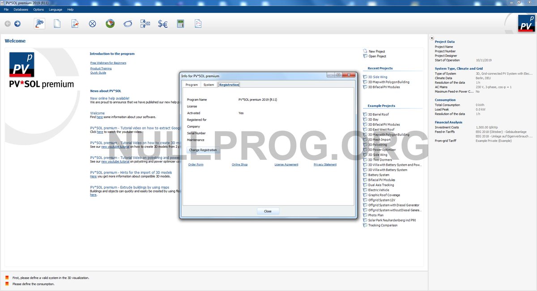The width and height of the screenshot is (537, 291).
Task: Open the File menu
Action: click(x=6, y=9)
